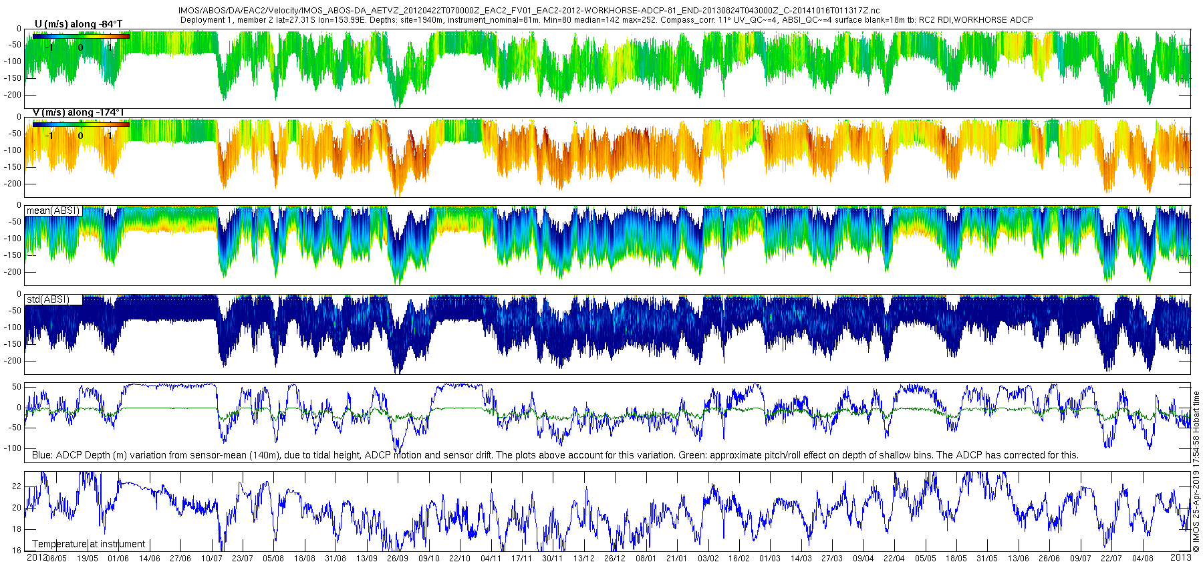Screen dimensions: 1203x568
Task: Click the '30/11' date tick label
Action: pyautogui.click(x=553, y=559)
